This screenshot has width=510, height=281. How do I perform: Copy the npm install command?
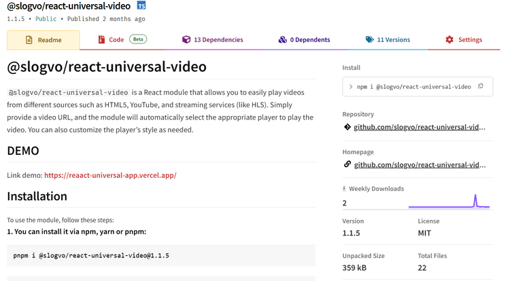pos(480,86)
